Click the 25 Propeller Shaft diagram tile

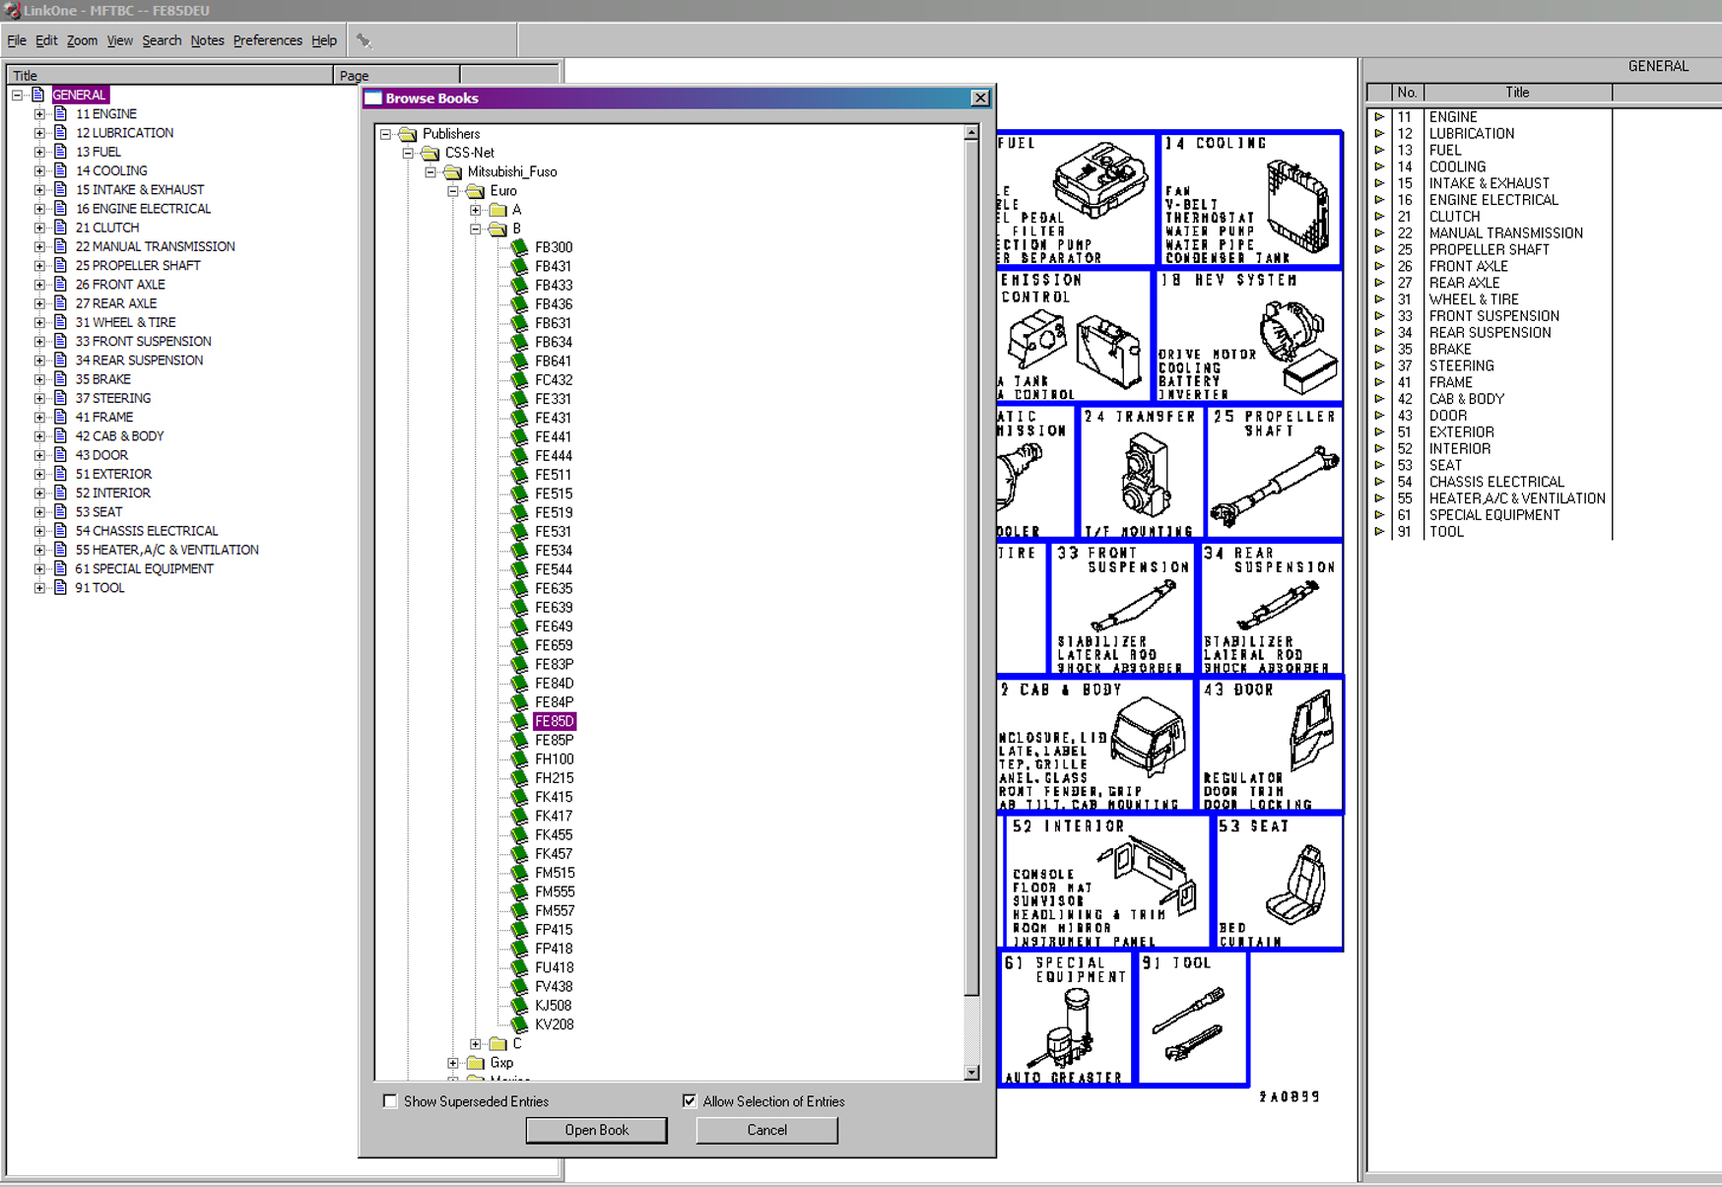(x=1274, y=472)
